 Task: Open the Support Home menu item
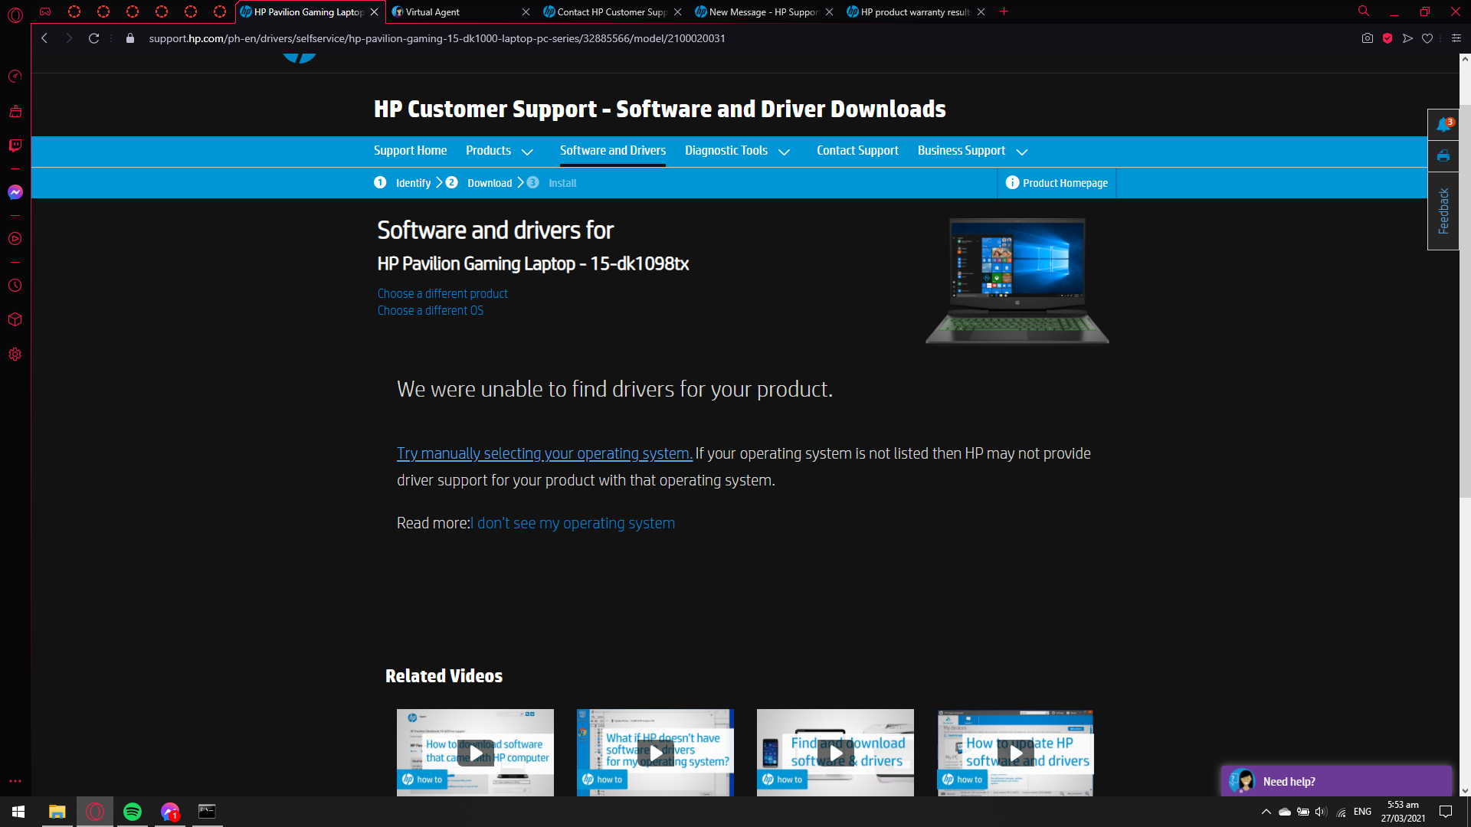410,151
